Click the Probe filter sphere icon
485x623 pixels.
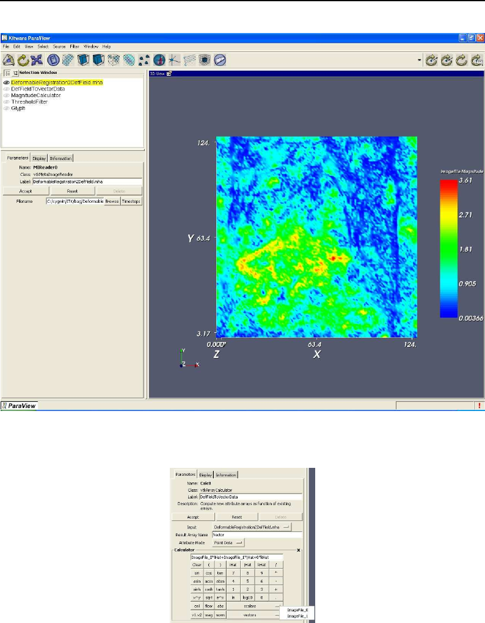tap(159, 60)
